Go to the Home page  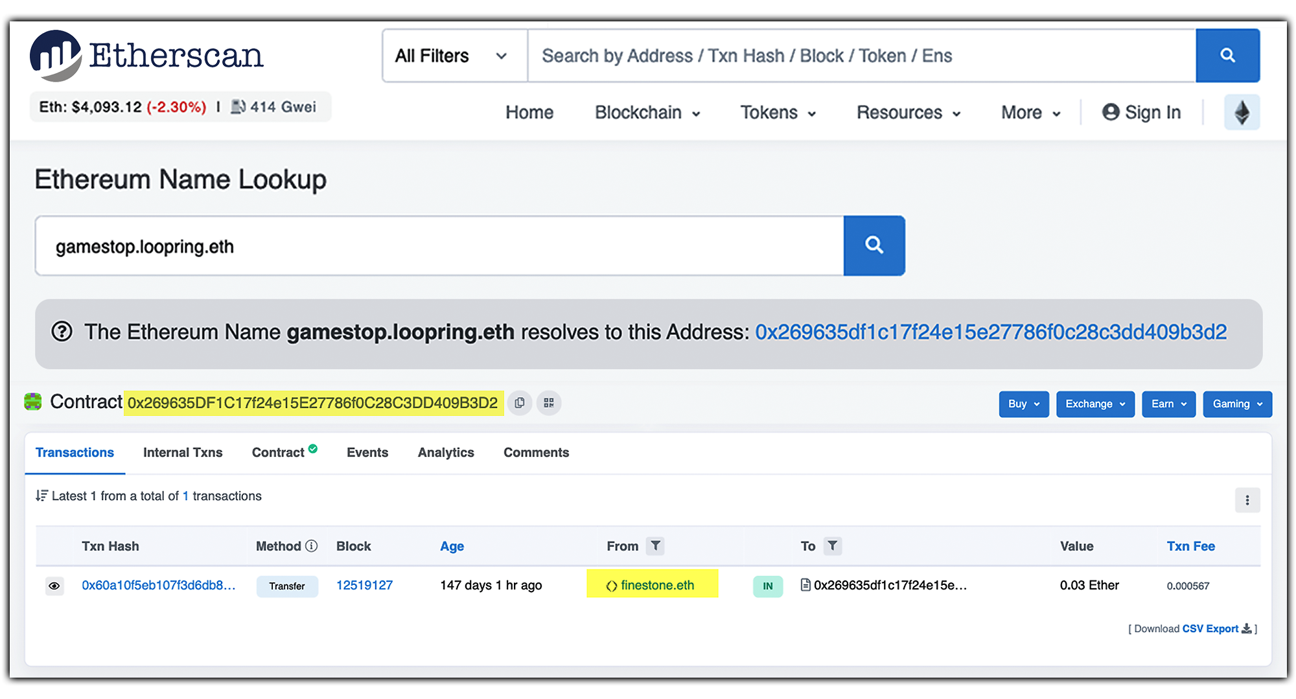(x=529, y=113)
